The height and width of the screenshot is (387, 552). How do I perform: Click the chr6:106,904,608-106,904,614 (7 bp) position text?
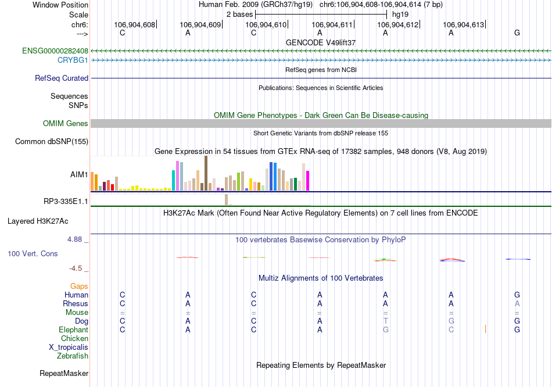click(381, 5)
